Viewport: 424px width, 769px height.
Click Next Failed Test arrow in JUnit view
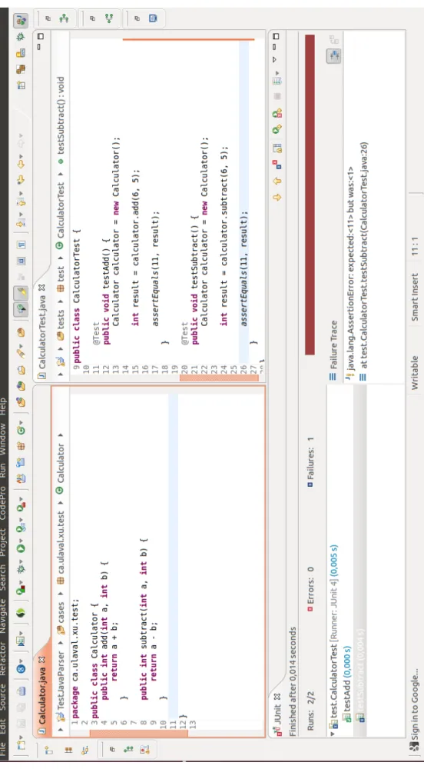[277, 198]
